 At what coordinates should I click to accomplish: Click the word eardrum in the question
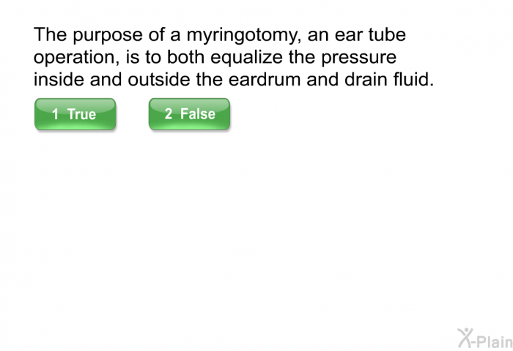[265, 79]
